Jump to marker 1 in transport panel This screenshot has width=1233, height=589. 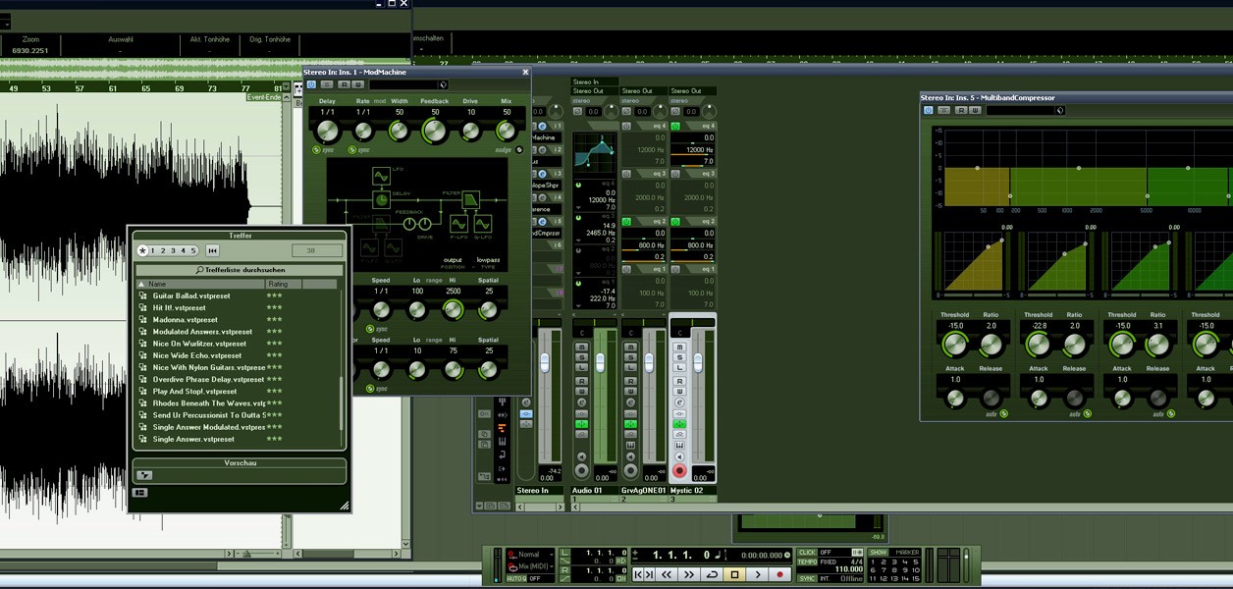[874, 562]
